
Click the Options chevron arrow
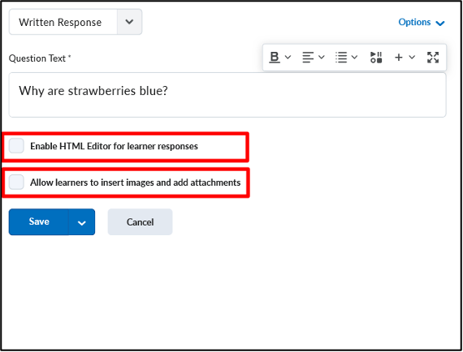(x=440, y=24)
